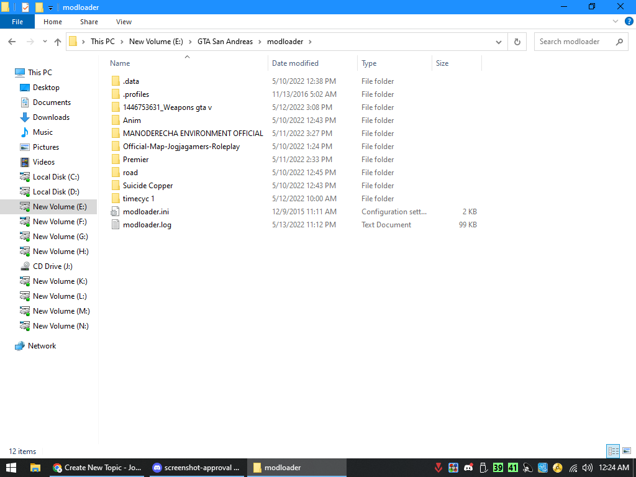636x477 pixels.
Task: Expand address bar previous locations dropdown
Action: [x=499, y=42]
